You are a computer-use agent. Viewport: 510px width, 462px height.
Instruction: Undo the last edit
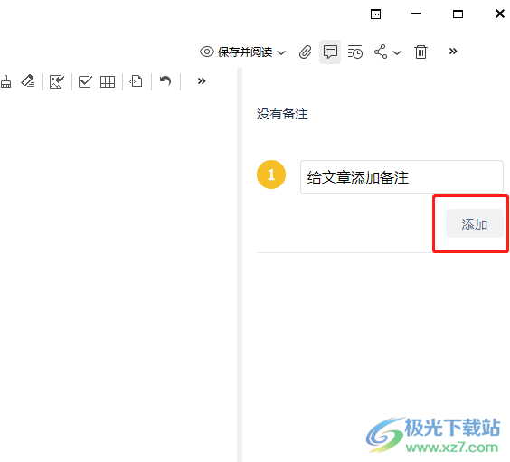pos(165,81)
